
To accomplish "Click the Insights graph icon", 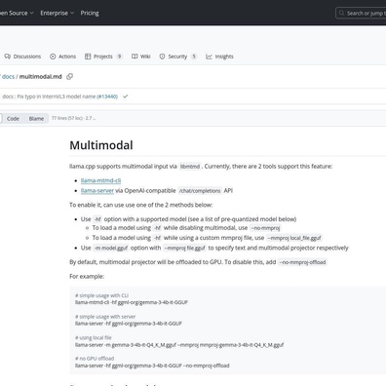I will [209, 57].
